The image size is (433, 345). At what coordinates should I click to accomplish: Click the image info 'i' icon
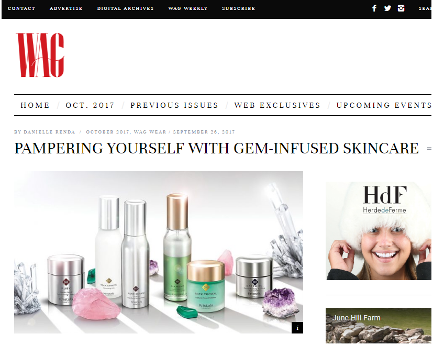coord(297,328)
